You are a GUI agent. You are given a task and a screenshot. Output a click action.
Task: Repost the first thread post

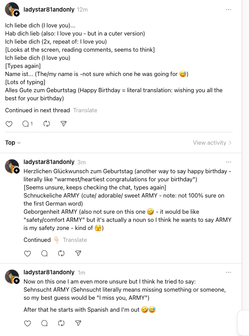click(x=47, y=123)
